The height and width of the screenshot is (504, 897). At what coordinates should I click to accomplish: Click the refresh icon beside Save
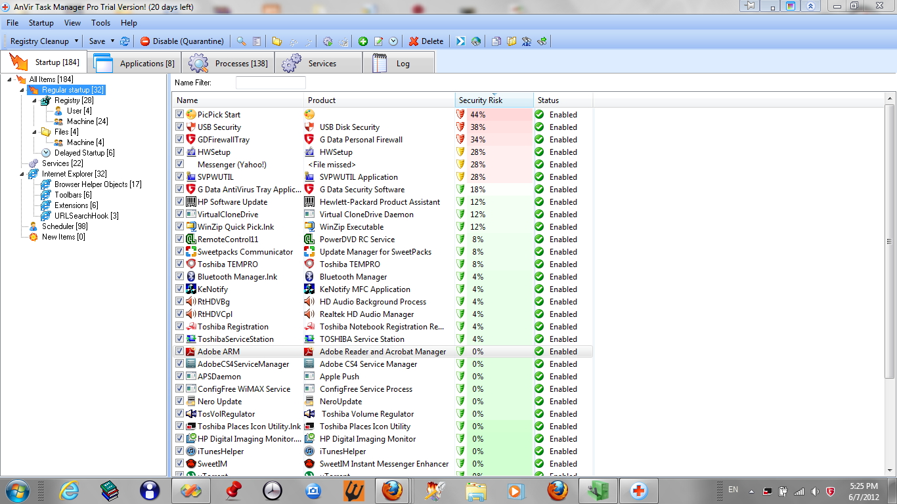[125, 41]
